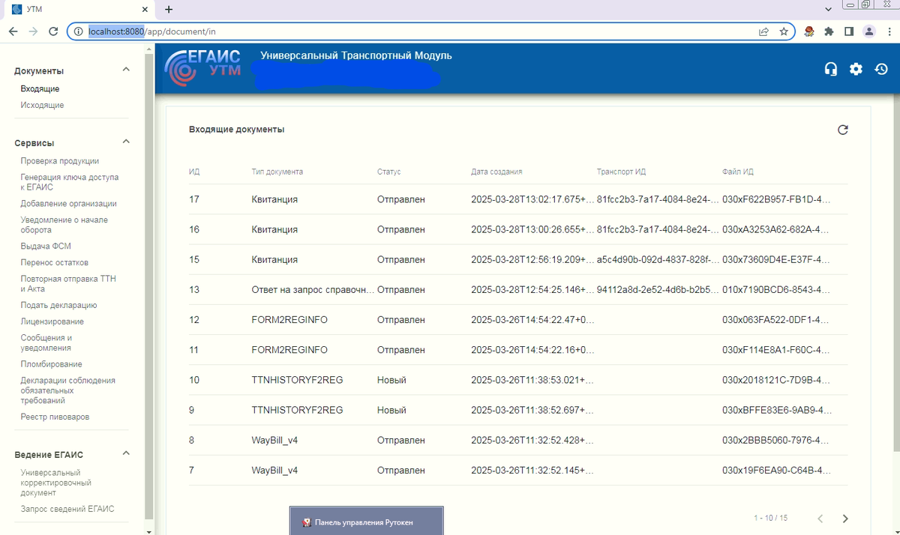Open the browser profile icon

[868, 31]
